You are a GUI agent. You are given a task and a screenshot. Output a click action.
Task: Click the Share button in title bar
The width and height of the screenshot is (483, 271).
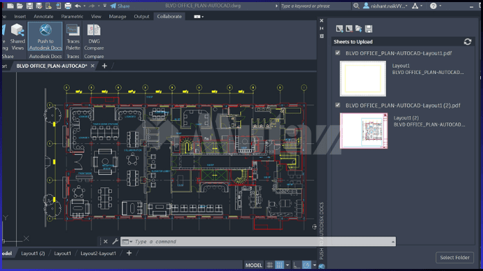(120, 6)
